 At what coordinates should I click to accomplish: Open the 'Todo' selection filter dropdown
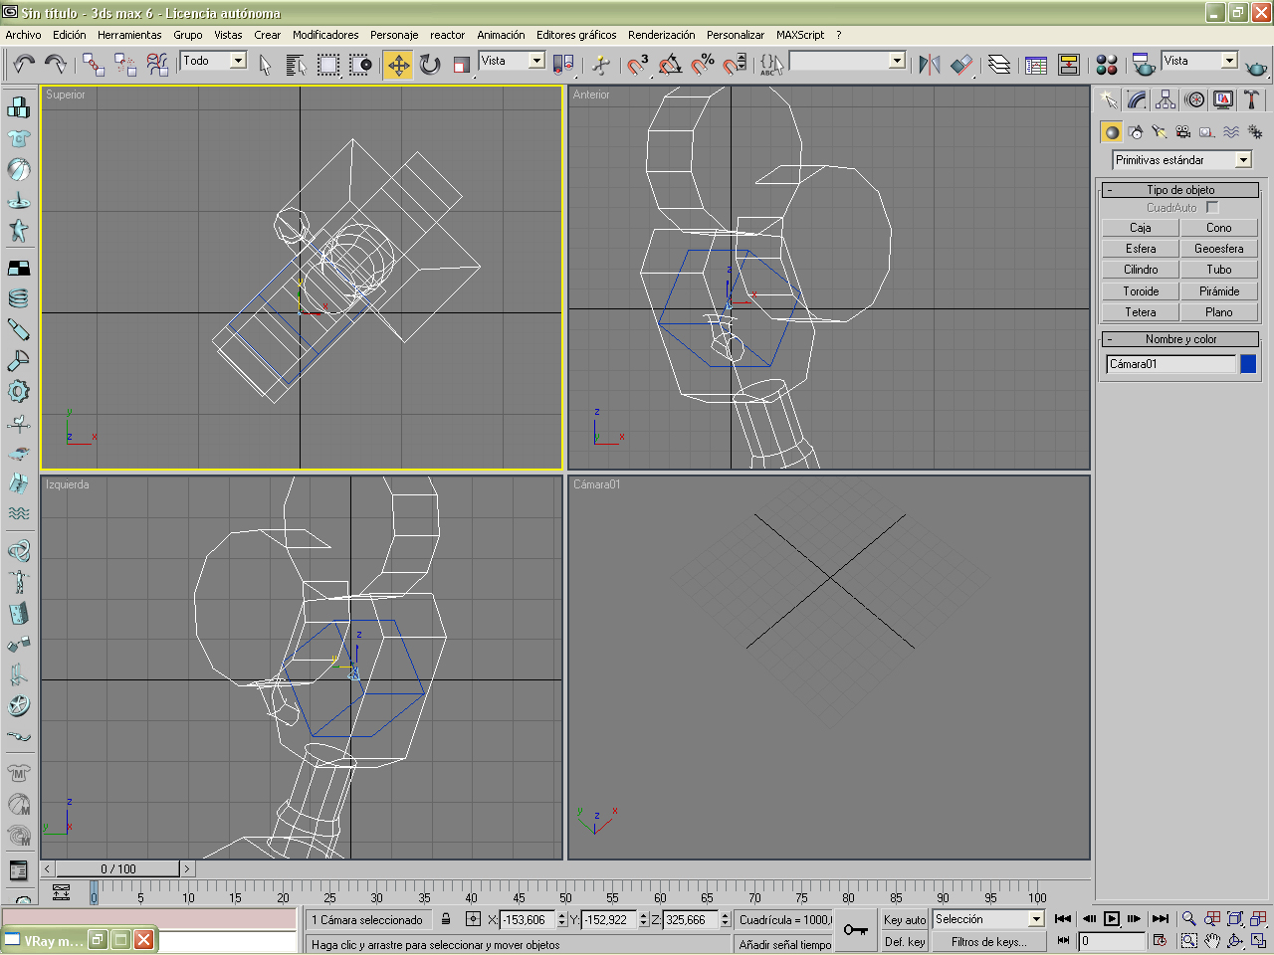(238, 61)
